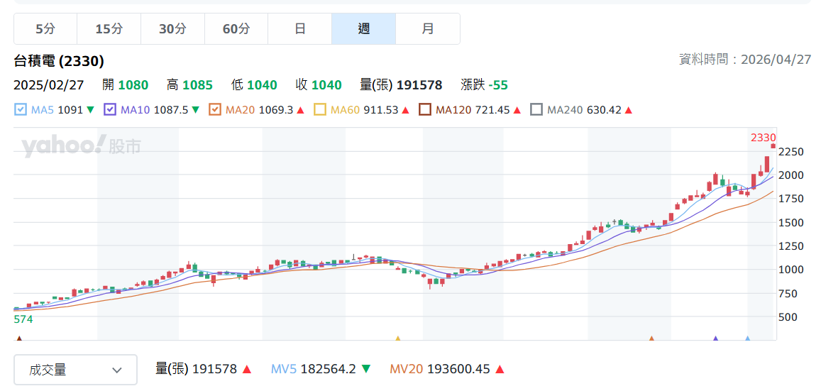Switch to the 60分 interval tab
The width and height of the screenshot is (821, 391).
click(236, 29)
